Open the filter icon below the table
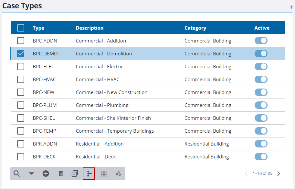 tap(31, 174)
